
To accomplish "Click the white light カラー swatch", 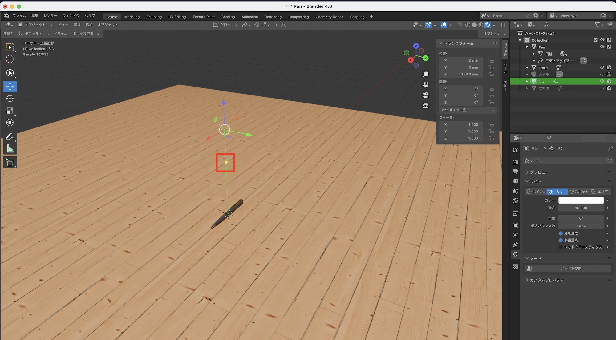I will 581,200.
